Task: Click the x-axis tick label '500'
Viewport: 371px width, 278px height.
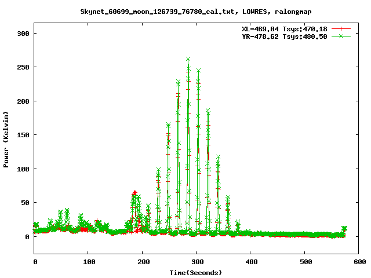Action: click(305, 262)
